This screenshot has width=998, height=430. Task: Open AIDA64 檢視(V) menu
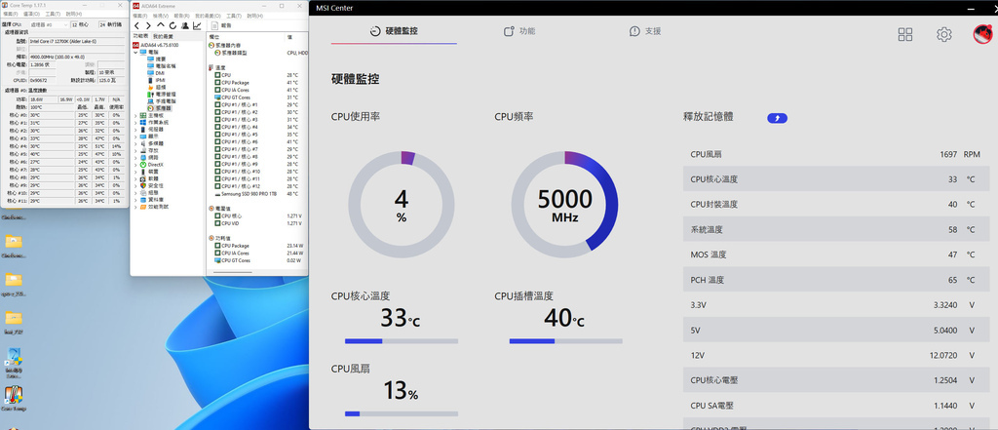coord(162,15)
